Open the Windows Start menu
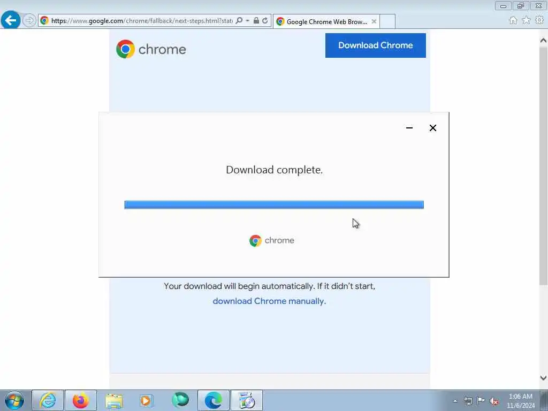 click(x=14, y=400)
